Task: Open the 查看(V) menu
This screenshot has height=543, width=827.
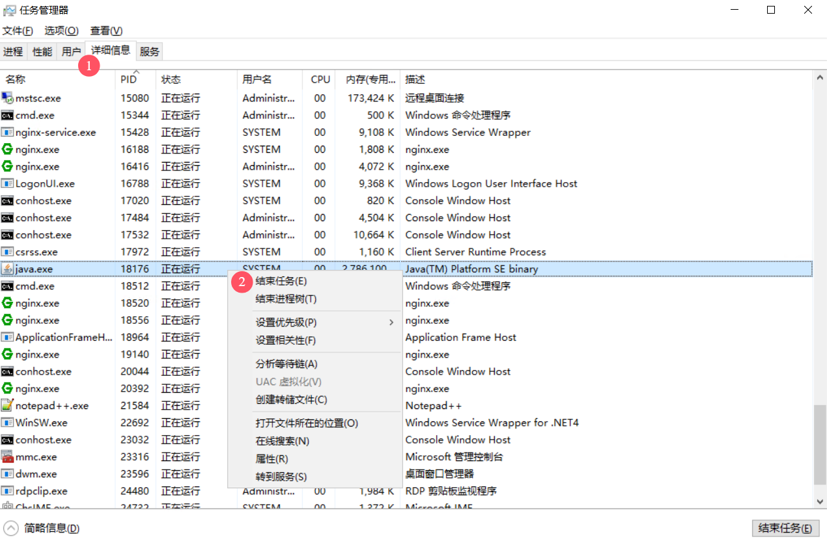Action: coord(106,31)
